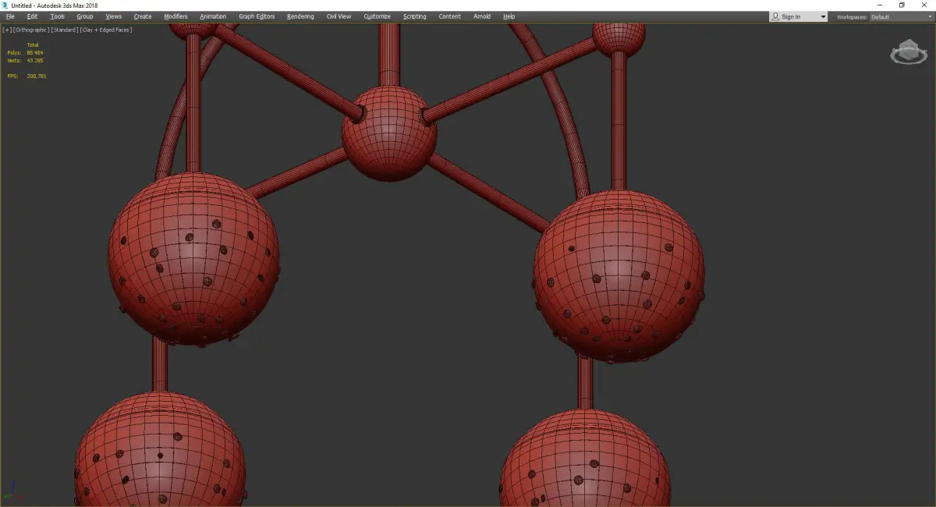
Task: Open the Content menu
Action: coord(449,16)
